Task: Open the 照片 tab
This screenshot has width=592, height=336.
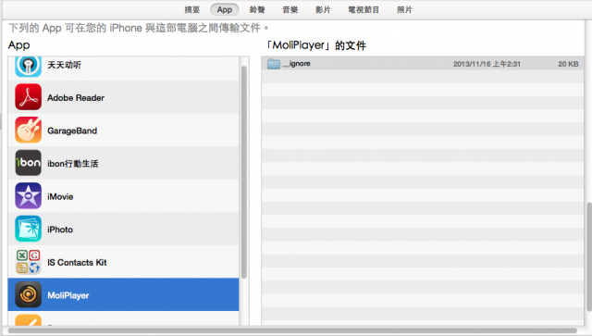Action: (x=404, y=10)
